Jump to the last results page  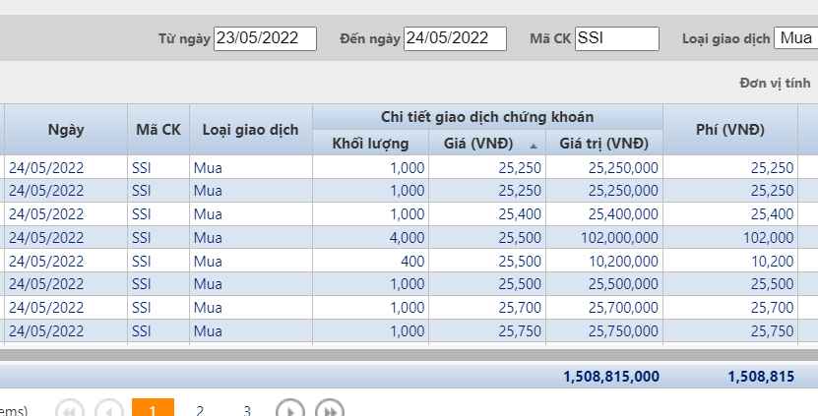(x=330, y=409)
